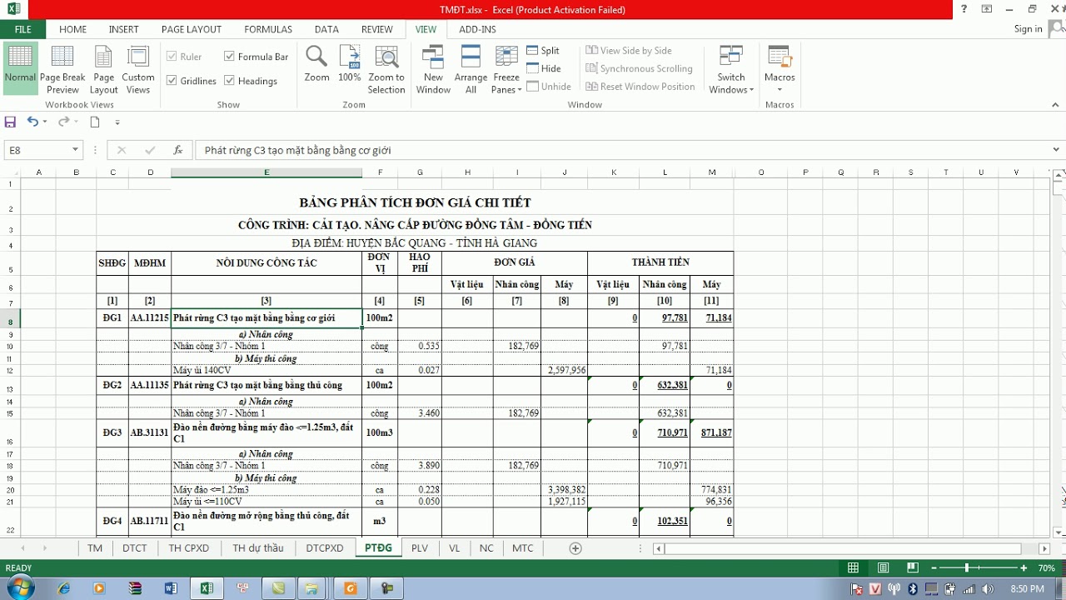Viewport: 1066px width, 600px height.
Task: Open the Undo history dropdown arrow
Action: [44, 122]
